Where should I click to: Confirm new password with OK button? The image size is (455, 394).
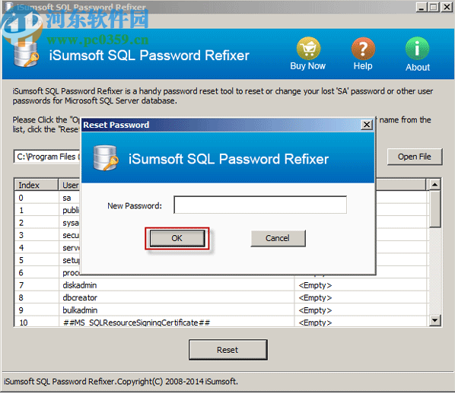[x=177, y=238]
